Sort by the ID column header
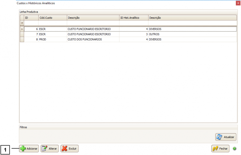241x155 pixels. click(31, 18)
